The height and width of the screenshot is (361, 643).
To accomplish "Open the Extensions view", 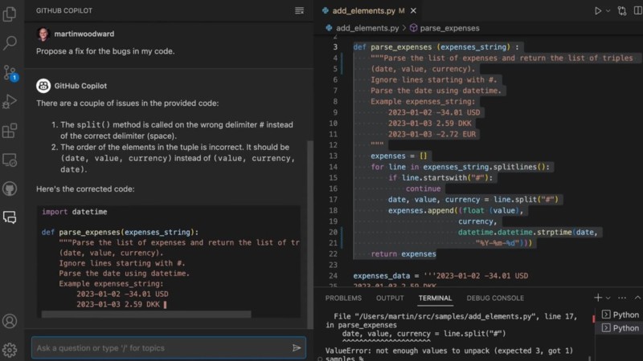I will click(x=10, y=131).
